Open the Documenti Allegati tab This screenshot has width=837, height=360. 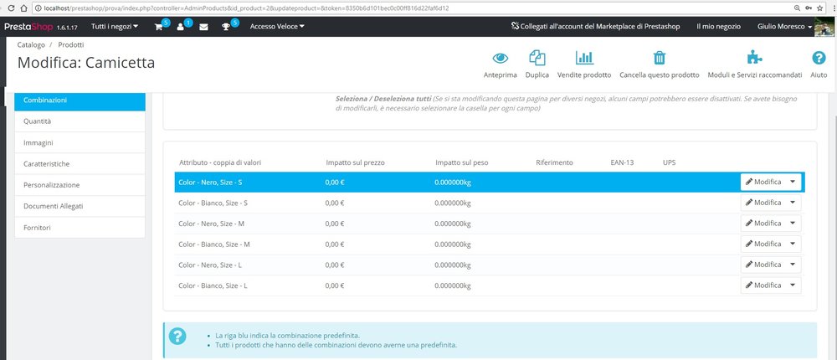(x=80, y=206)
